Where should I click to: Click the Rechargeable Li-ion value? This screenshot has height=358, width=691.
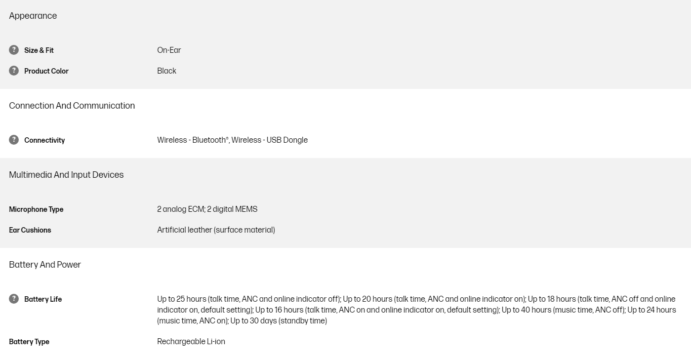point(191,342)
